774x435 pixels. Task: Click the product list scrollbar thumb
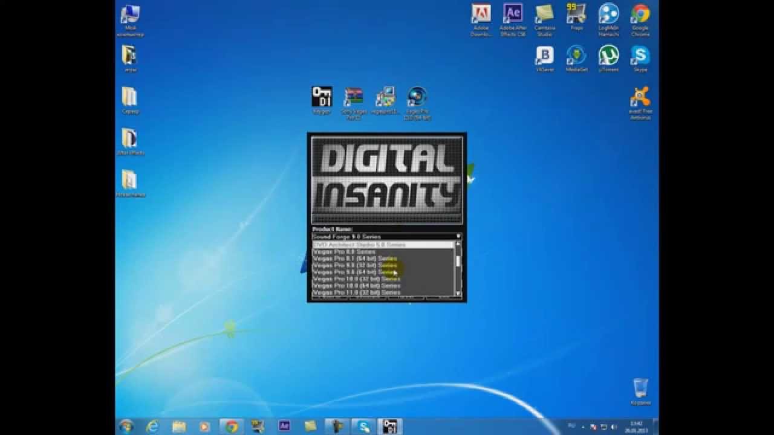click(x=458, y=260)
